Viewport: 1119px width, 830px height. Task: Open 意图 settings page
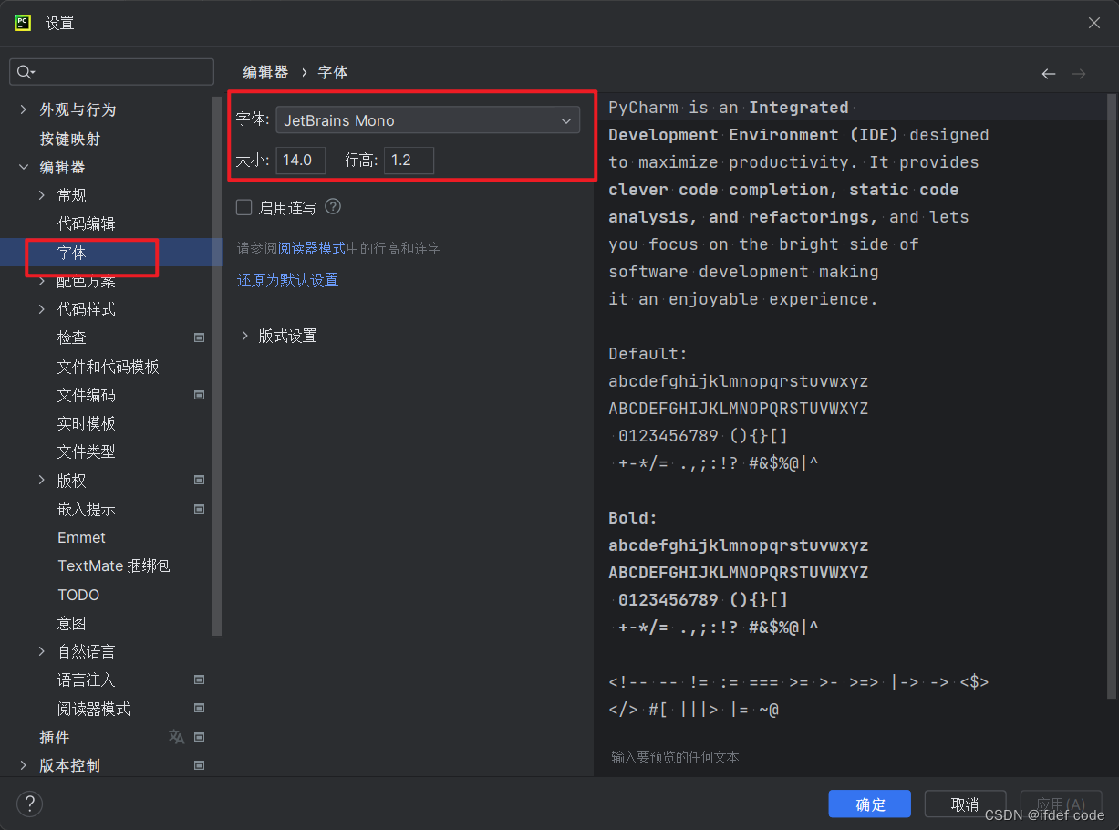click(72, 623)
